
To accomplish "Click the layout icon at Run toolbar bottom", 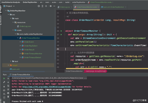I will (4, 102).
